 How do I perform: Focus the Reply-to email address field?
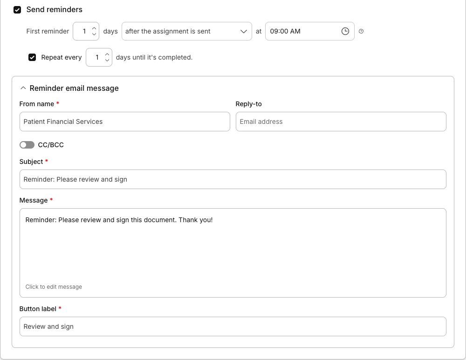341,122
